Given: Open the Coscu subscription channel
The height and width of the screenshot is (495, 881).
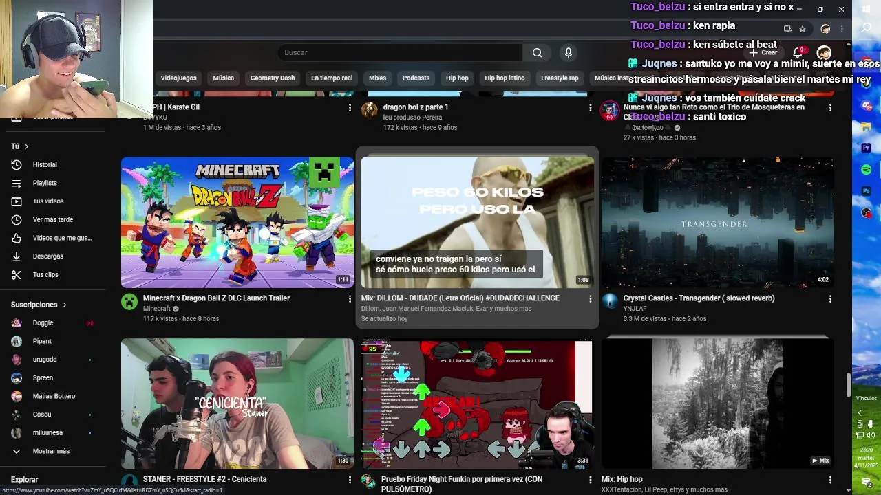Looking at the screenshot, I should pyautogui.click(x=42, y=415).
